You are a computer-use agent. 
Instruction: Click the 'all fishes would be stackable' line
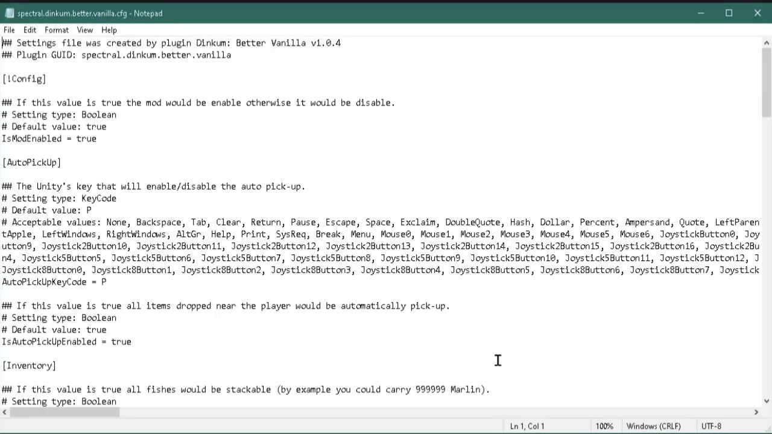tap(246, 389)
